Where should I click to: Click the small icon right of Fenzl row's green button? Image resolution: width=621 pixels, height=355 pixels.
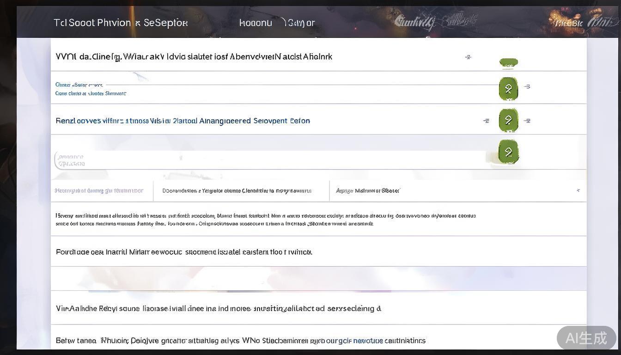(x=528, y=121)
